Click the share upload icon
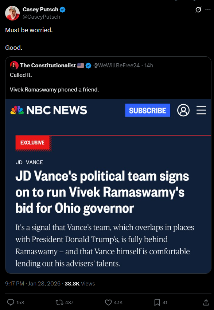The height and width of the screenshot is (310, 214). 206,302
